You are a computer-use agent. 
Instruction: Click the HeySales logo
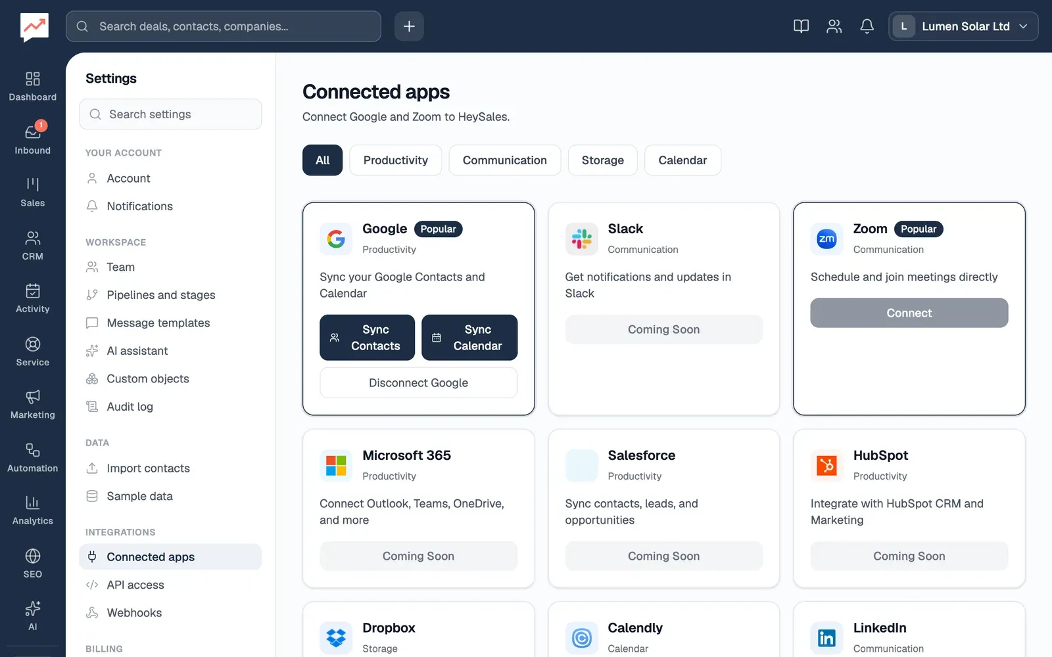pos(34,27)
